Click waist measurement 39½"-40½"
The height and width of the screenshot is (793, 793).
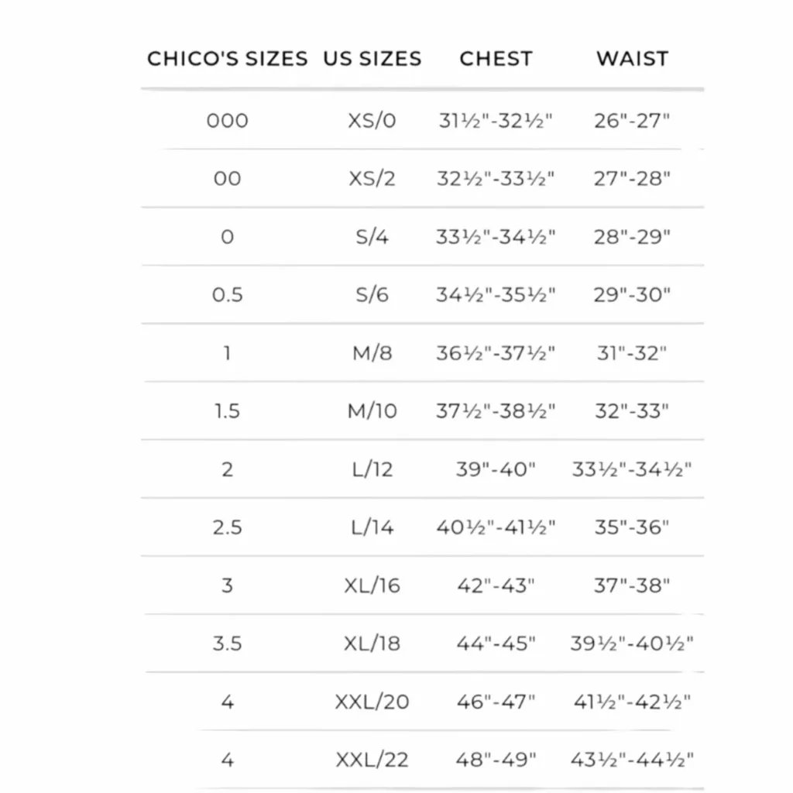[632, 644]
